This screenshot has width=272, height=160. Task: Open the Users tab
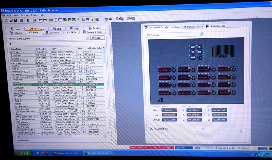15,29
